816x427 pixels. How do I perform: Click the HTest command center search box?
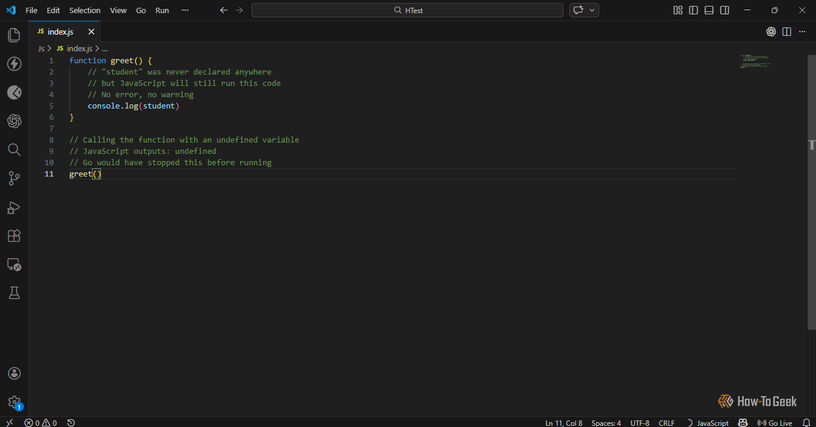(x=407, y=10)
